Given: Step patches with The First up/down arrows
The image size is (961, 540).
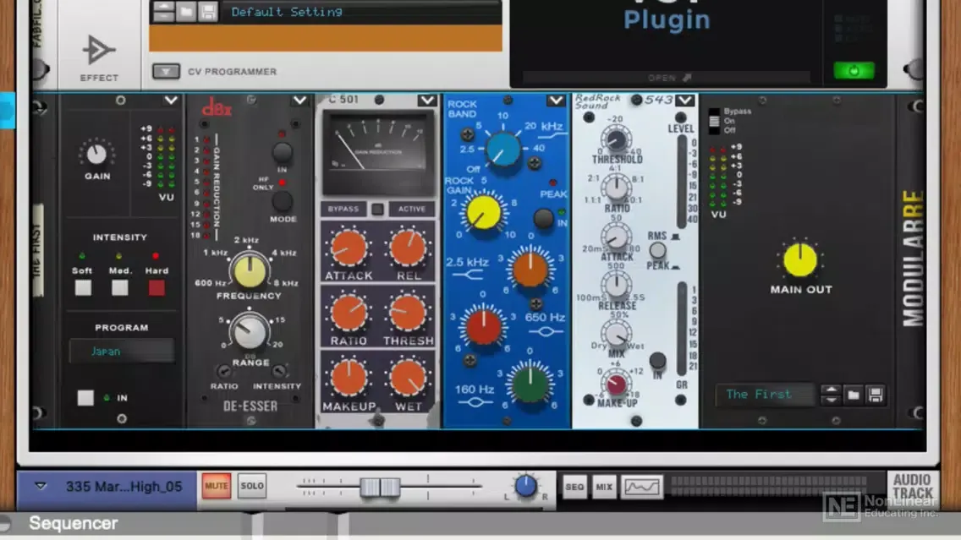Looking at the screenshot, I should pyautogui.click(x=831, y=395).
